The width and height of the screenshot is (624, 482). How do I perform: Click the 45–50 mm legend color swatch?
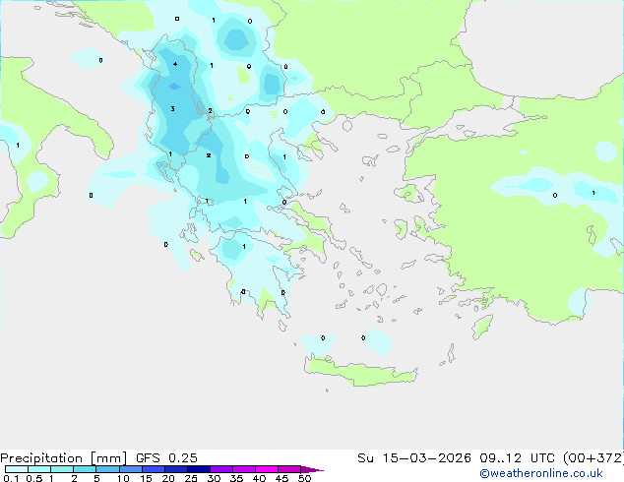click(289, 469)
